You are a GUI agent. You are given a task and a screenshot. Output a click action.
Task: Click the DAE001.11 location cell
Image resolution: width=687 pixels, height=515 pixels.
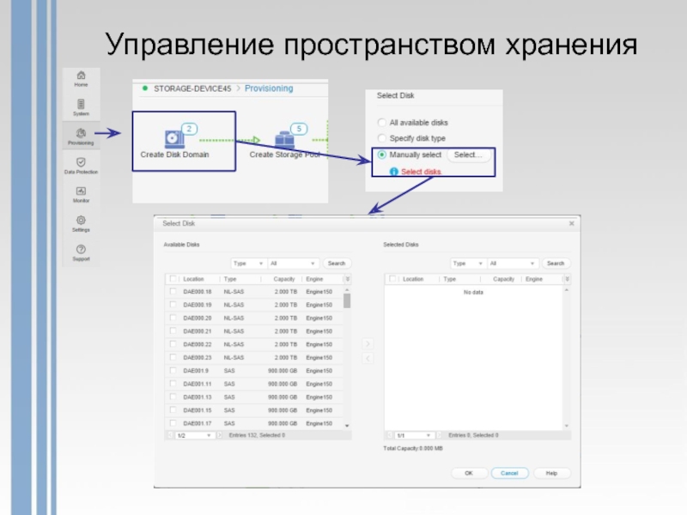(198, 384)
